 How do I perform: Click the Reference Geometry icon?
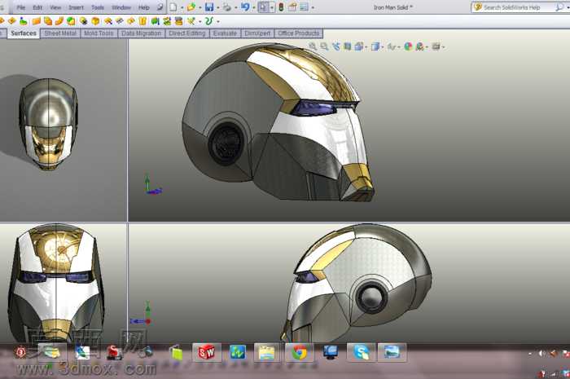tap(191, 21)
